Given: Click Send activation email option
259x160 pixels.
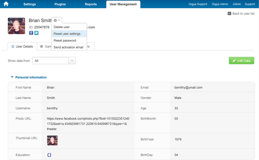Looking at the screenshot, I should click(68, 47).
